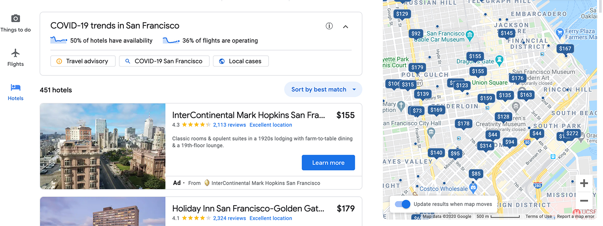The height and width of the screenshot is (226, 603).
Task: Open 2,113 reviews link for InterContinental
Action: 229,125
